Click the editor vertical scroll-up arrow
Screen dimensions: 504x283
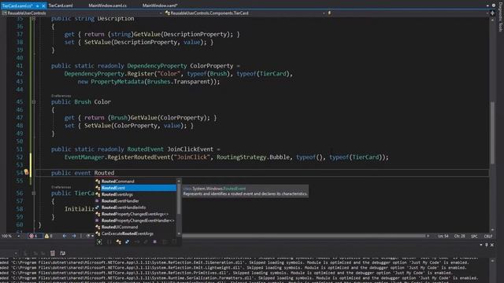click(492, 20)
